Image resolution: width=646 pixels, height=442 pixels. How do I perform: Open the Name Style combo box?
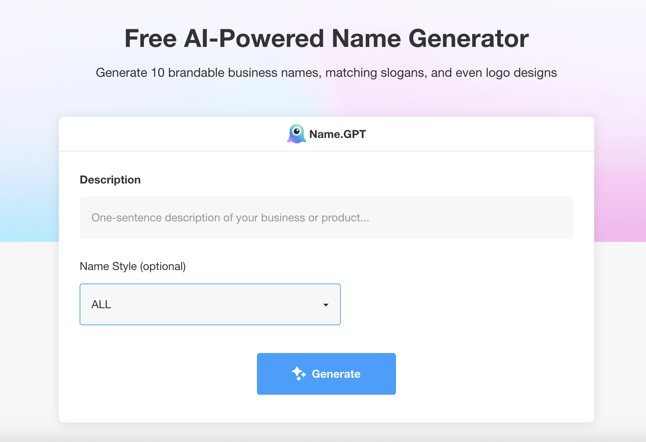coord(210,304)
